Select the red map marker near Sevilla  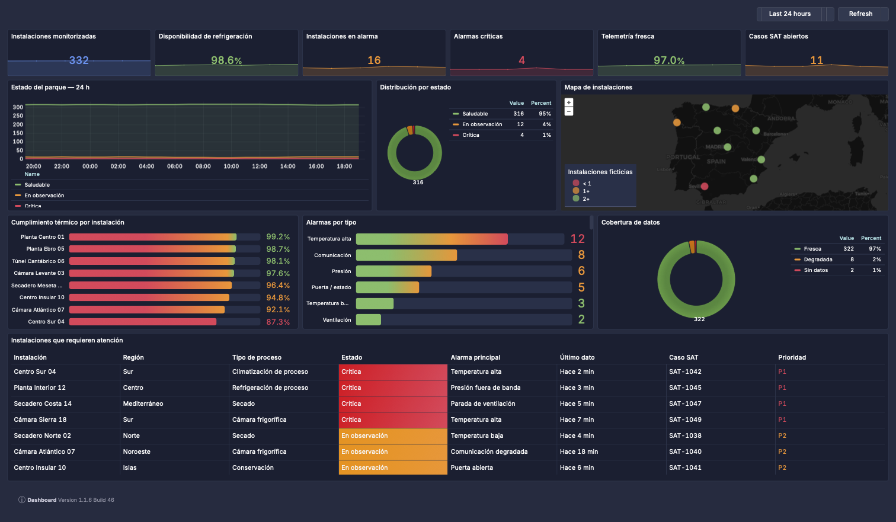click(x=705, y=187)
